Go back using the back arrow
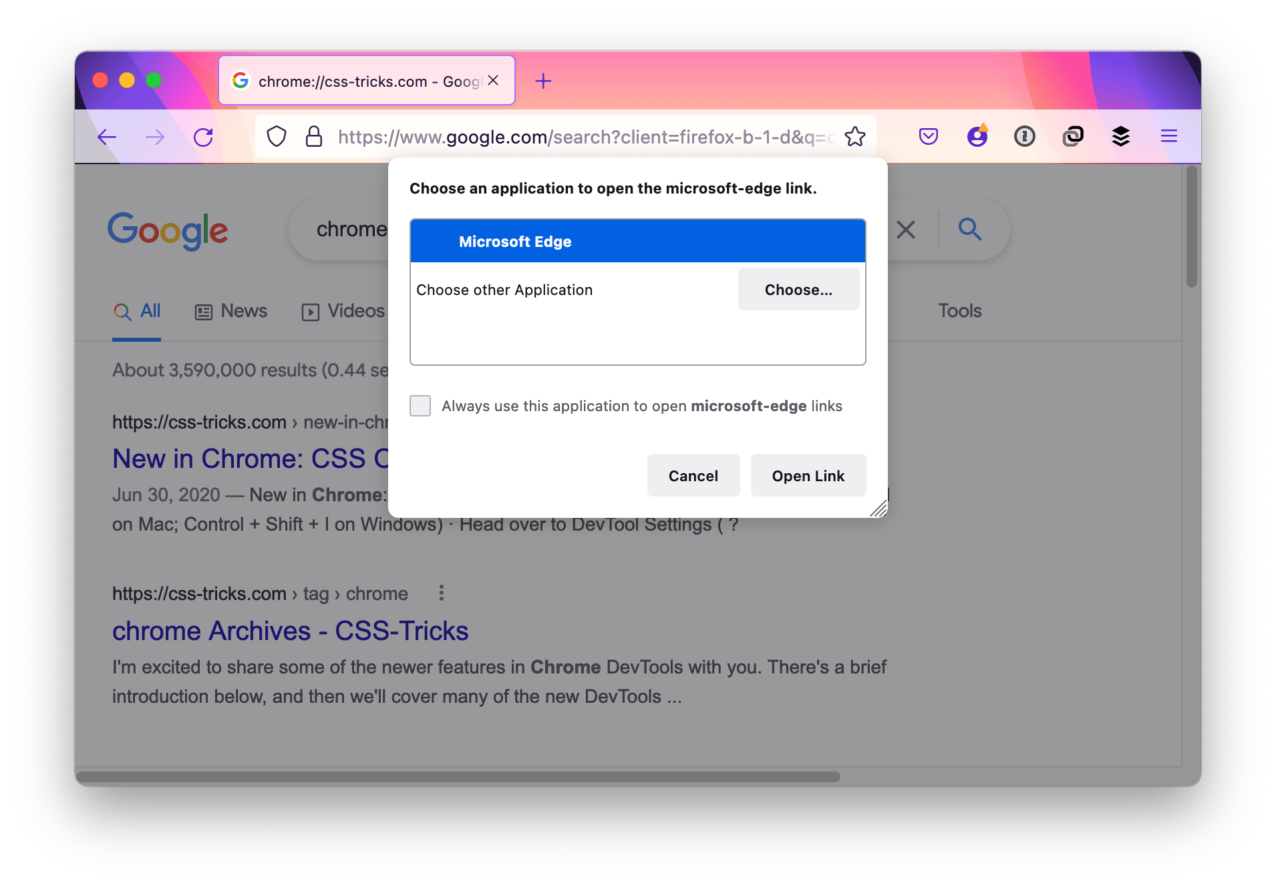Viewport: 1276px width, 885px height. [107, 137]
